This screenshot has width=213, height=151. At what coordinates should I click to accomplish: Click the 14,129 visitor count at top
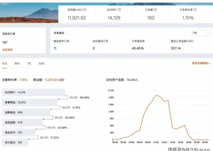tap(114, 18)
